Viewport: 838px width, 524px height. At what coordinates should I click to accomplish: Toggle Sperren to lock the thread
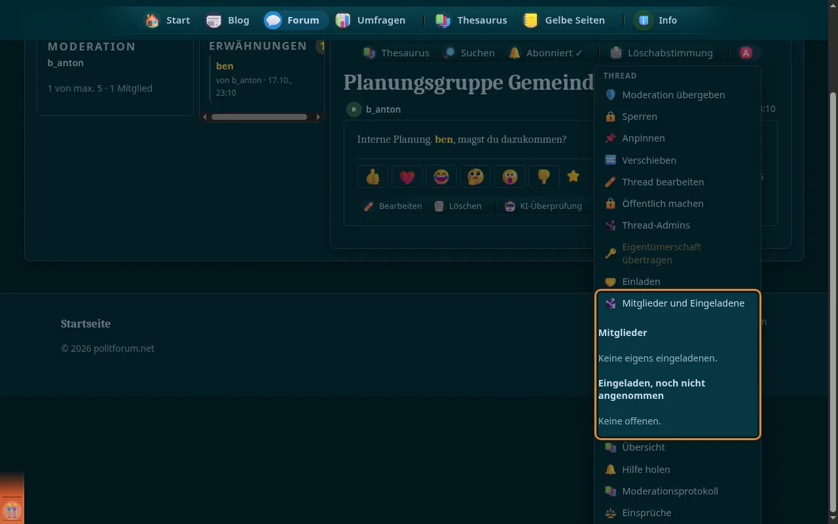[x=677, y=117]
